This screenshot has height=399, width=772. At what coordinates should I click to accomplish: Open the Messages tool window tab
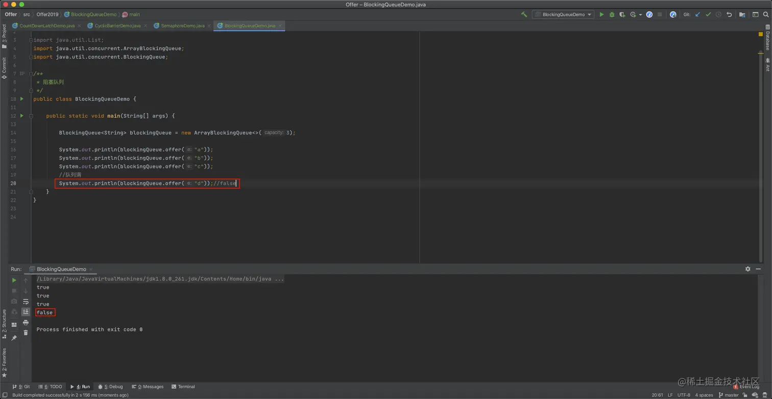148,387
